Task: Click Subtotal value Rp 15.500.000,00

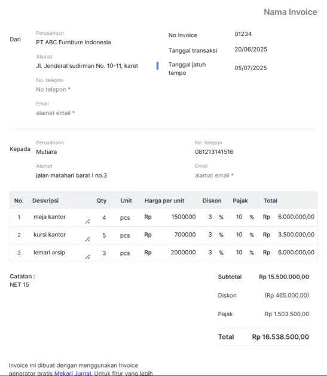Action: pyautogui.click(x=284, y=277)
